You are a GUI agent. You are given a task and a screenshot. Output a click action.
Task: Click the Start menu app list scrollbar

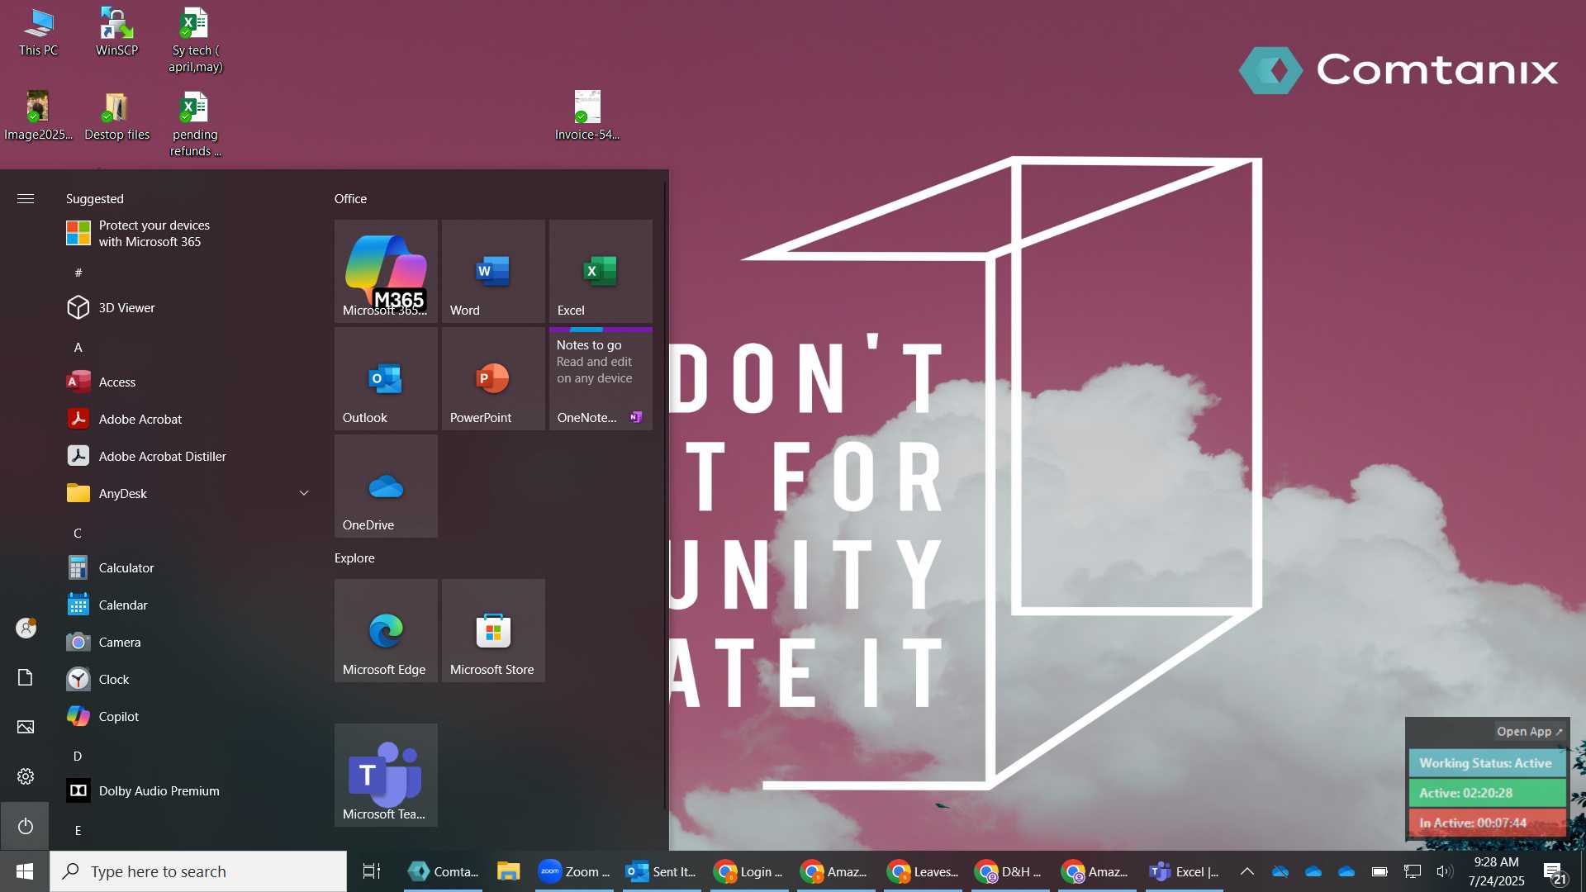(665, 496)
